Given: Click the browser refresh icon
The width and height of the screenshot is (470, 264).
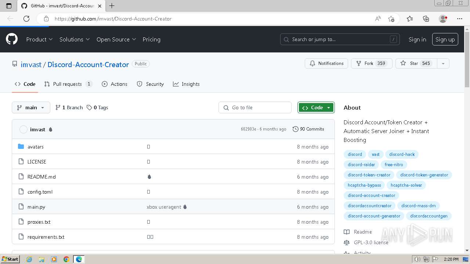Looking at the screenshot, I should (26, 19).
